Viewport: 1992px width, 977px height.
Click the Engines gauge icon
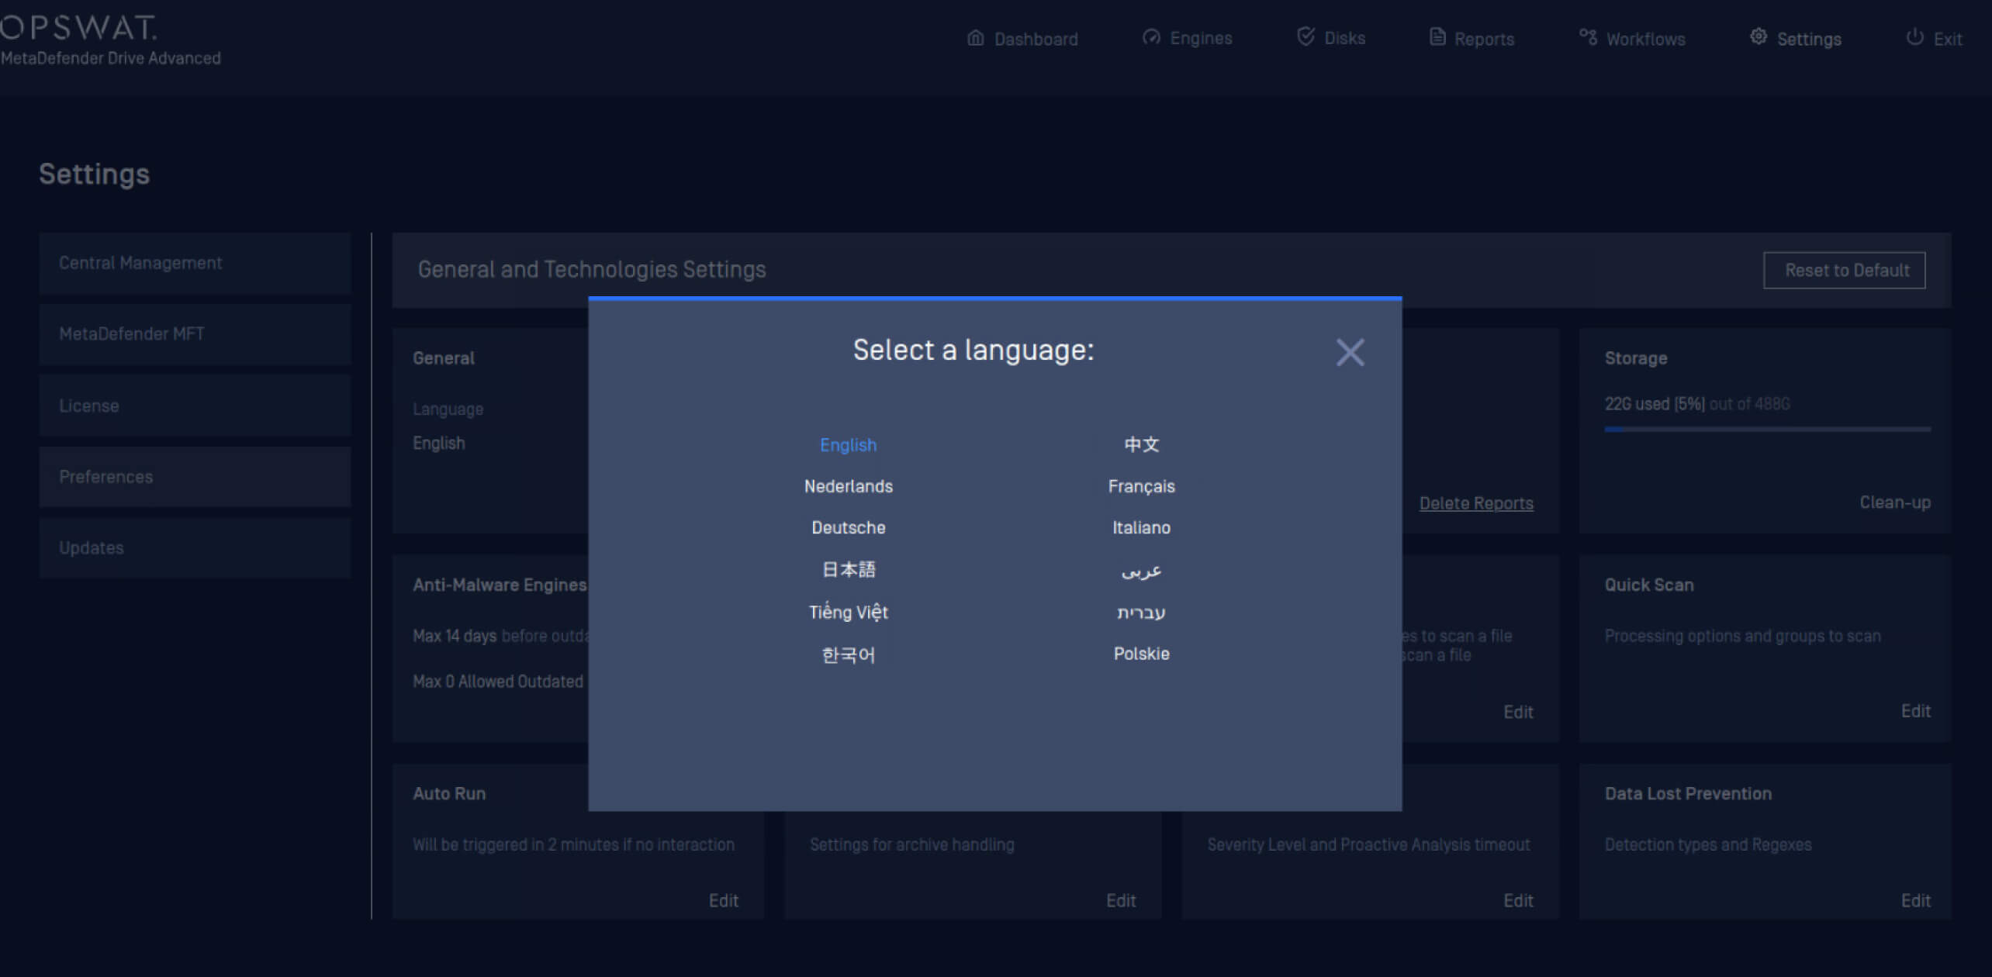pos(1151,36)
